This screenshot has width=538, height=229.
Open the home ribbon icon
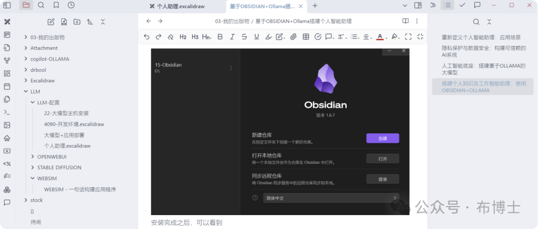pyautogui.click(x=7, y=138)
